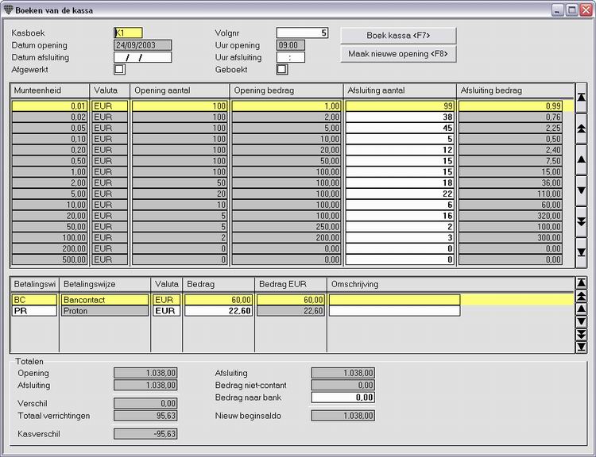The image size is (596, 457).
Task: Click the Bedrag EUR column header
Action: coord(291,284)
